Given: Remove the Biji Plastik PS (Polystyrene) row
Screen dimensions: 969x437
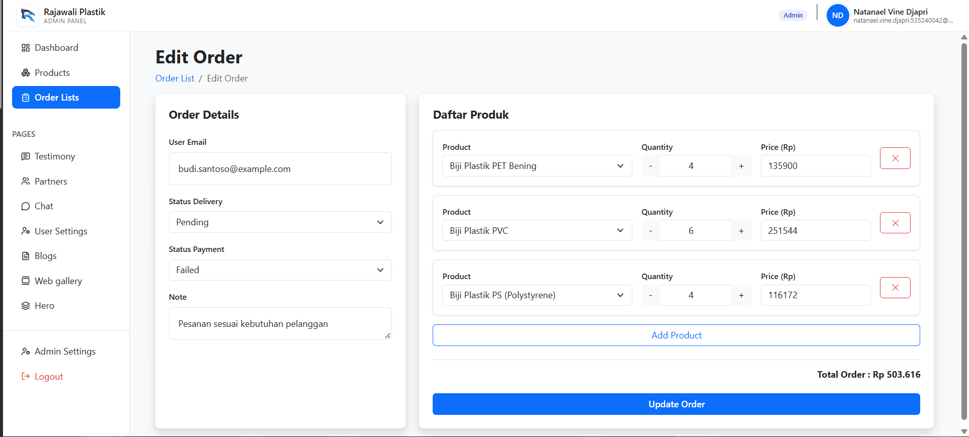Looking at the screenshot, I should [895, 288].
